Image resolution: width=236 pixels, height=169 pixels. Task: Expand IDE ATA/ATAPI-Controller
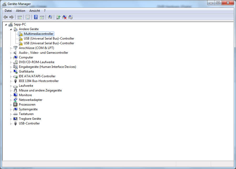[11, 77]
